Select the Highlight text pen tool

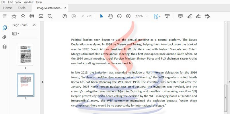click(x=189, y=16)
